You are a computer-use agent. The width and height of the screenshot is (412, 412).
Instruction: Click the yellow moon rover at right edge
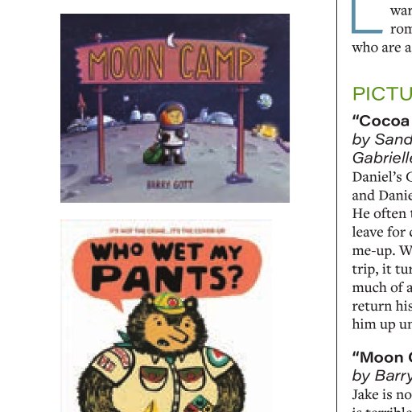(266, 132)
